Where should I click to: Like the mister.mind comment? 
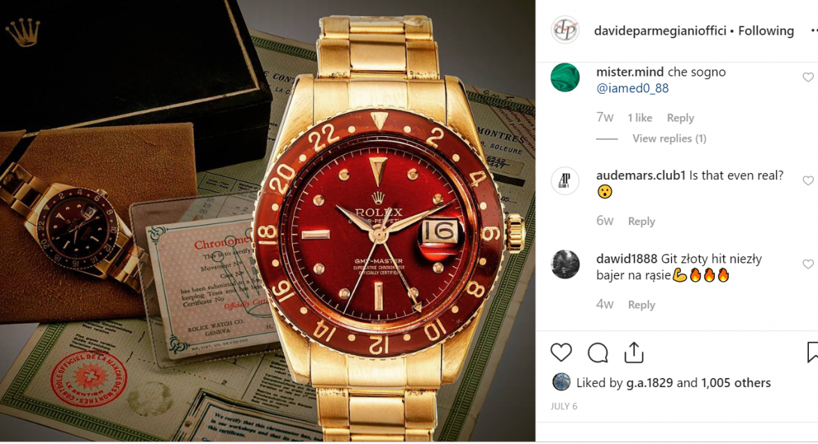click(808, 77)
